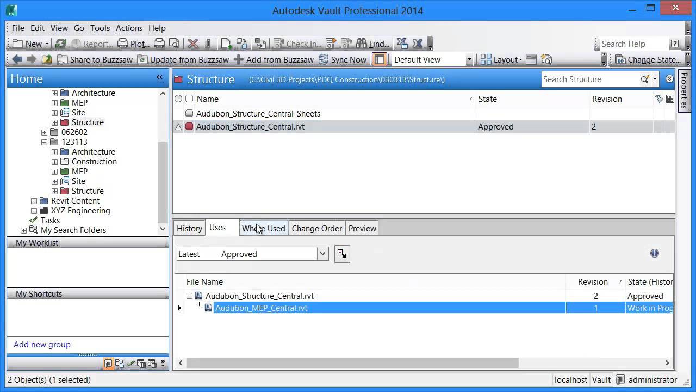The height and width of the screenshot is (392, 696).
Task: Click the Back arrow navigation icon
Action: (x=17, y=59)
